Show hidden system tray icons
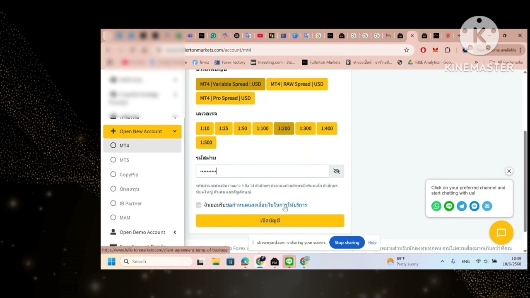This screenshot has height=298, width=530. coord(442,262)
